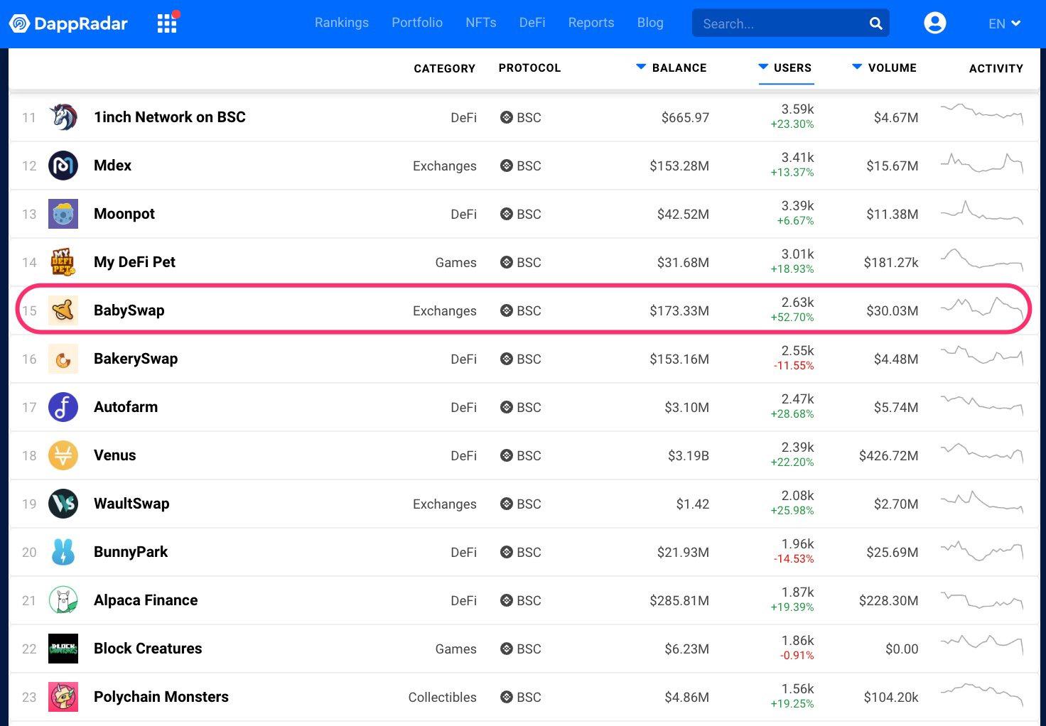Click the BunnyPark rabbit icon
Screen dimensions: 1046x726
(63, 552)
